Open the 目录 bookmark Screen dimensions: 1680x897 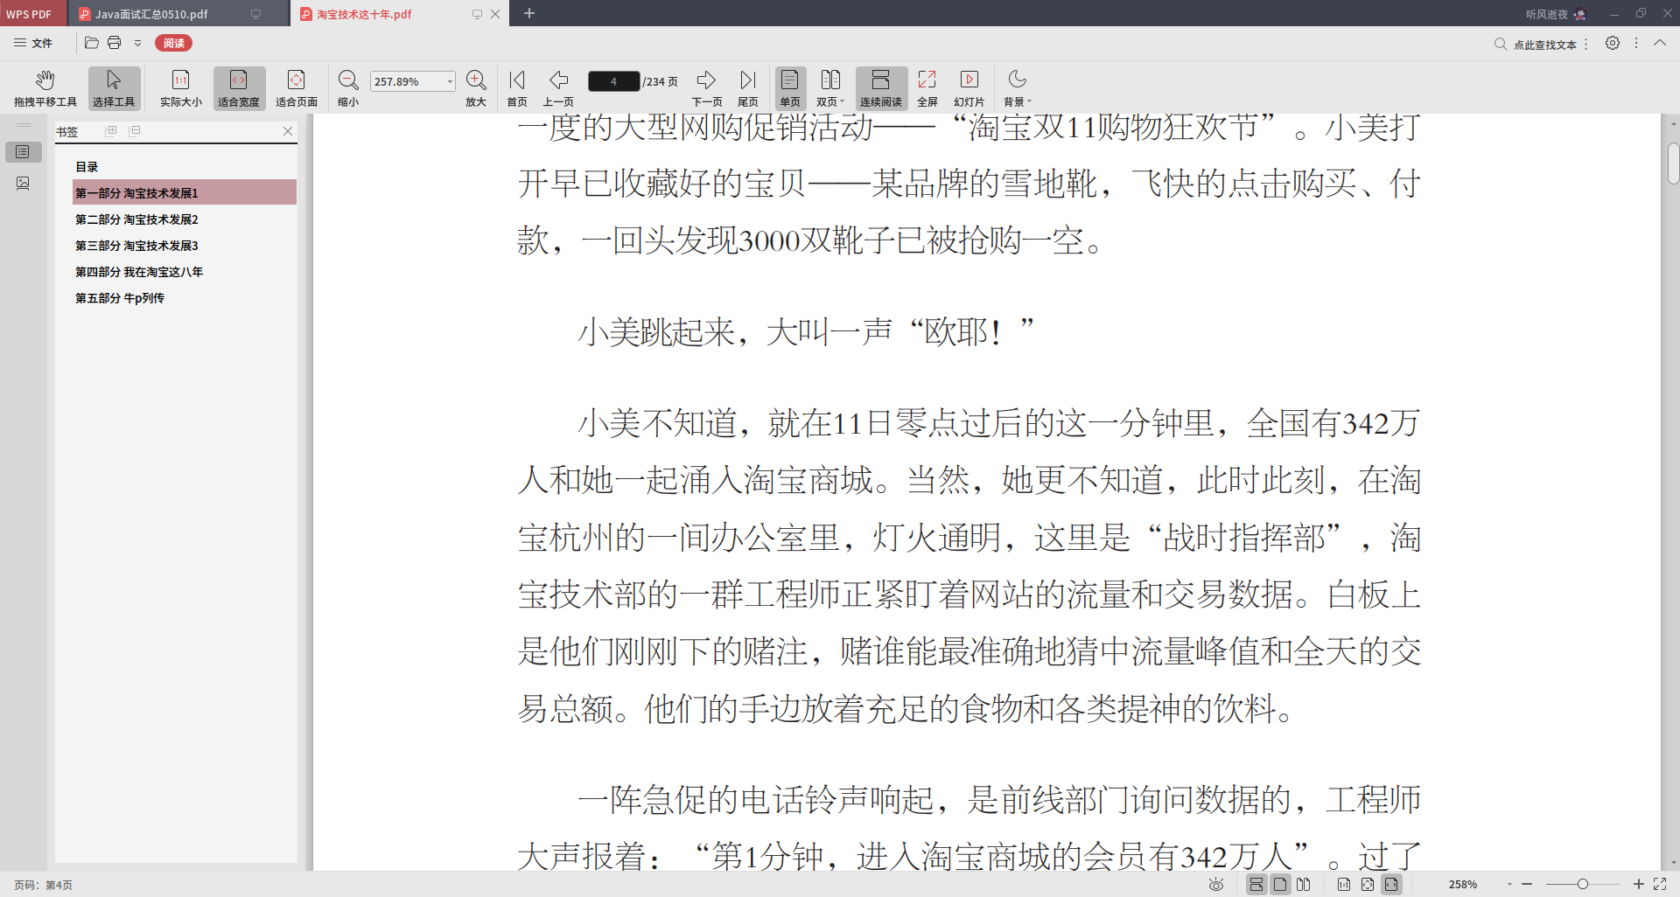(87, 167)
